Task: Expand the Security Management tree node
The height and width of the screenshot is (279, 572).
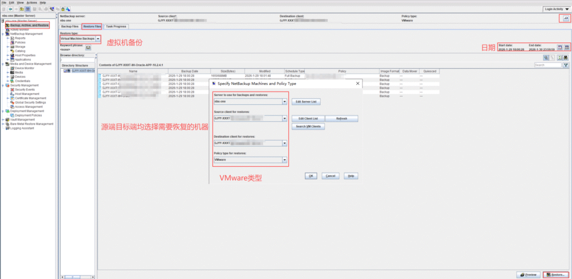Action: [x=4, y=85]
